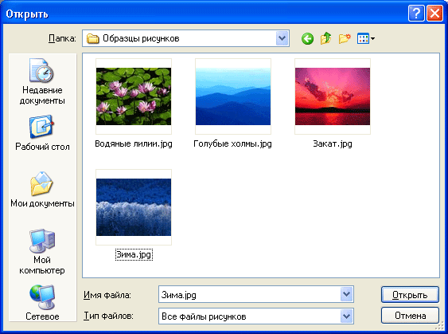Screen dimensions: 448x334
Task: Select Мой компьютер in sidebar
Action: click(x=42, y=251)
